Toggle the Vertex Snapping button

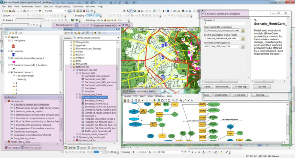tap(94, 15)
